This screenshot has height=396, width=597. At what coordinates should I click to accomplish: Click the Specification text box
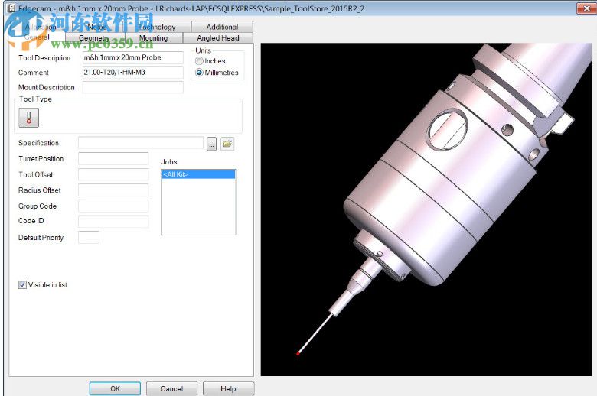141,143
